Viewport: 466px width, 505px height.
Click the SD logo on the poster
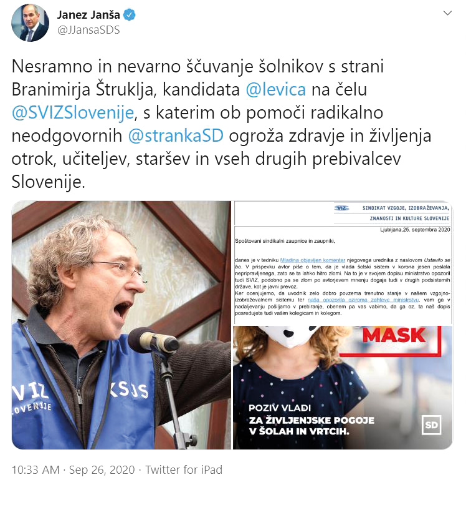(431, 425)
